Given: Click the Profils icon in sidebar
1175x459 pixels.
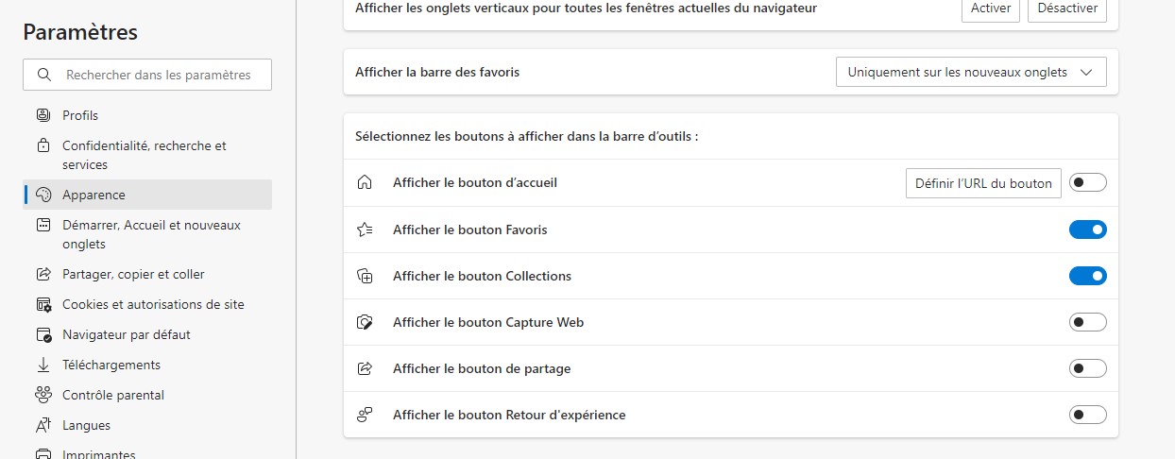Looking at the screenshot, I should [43, 115].
